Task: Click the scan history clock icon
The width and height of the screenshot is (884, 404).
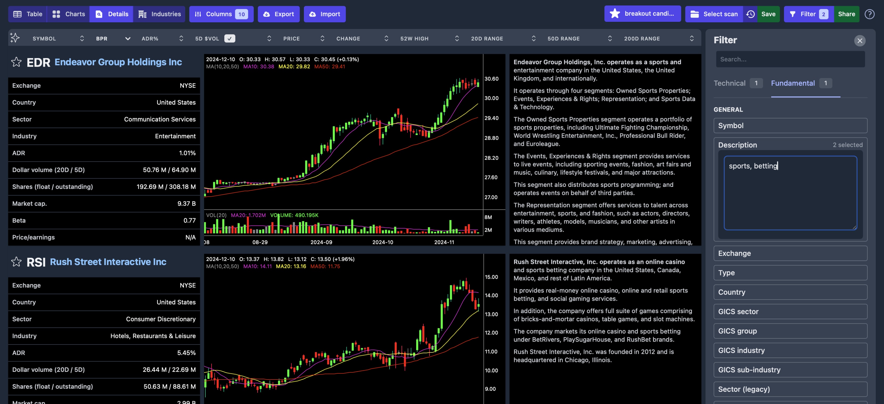Action: [750, 14]
